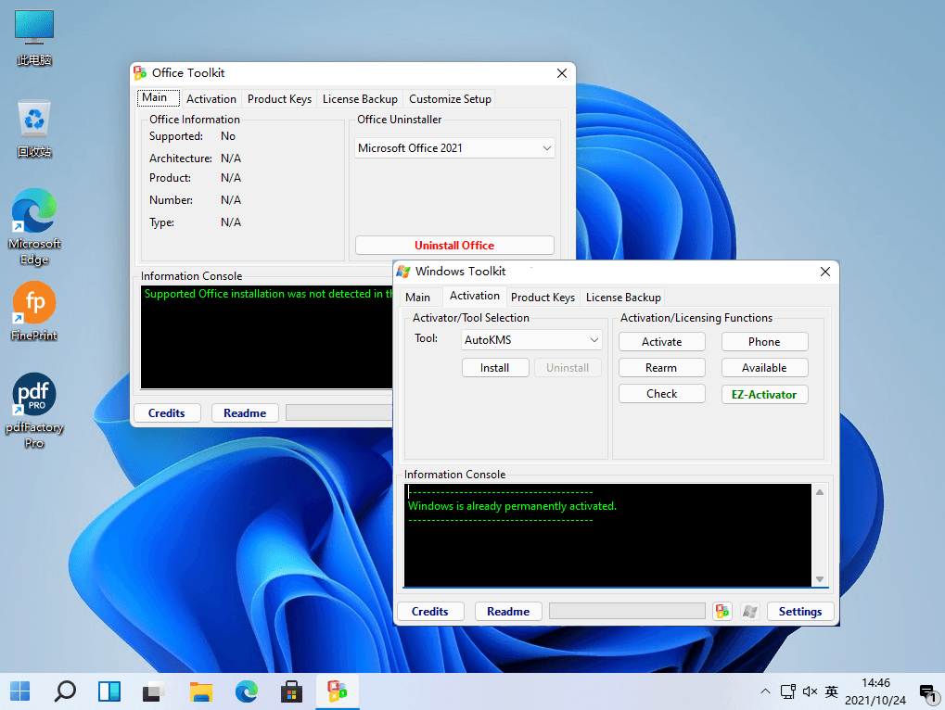
Task: Open the Customize Setup tab
Action: [450, 99]
